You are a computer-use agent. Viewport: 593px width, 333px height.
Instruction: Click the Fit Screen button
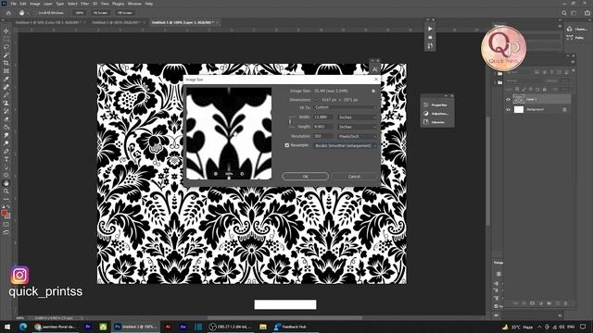(100, 13)
